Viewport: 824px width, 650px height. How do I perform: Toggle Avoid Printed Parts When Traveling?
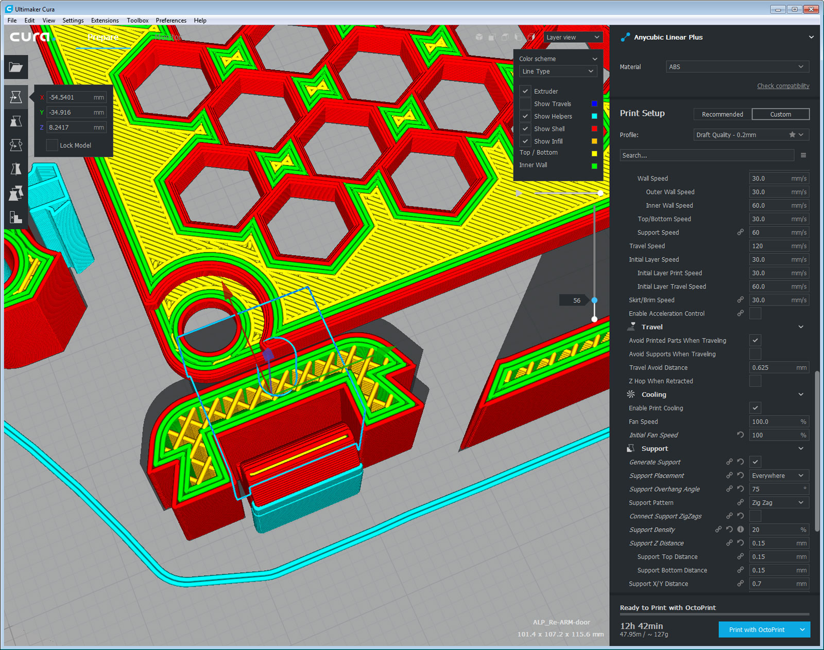pos(755,340)
